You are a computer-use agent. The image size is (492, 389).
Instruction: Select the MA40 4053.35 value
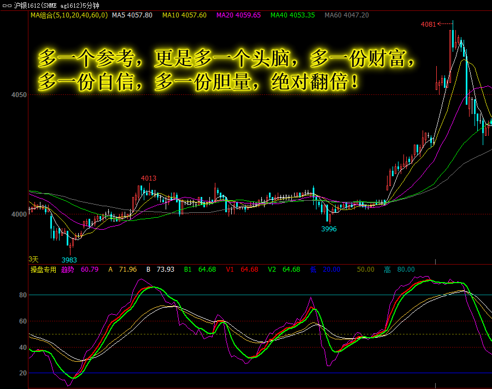(x=292, y=15)
